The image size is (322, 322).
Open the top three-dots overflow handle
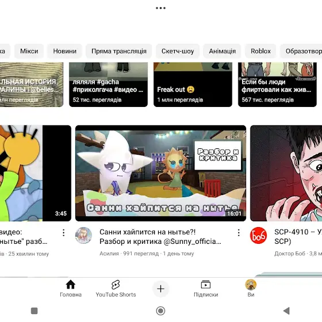click(160, 8)
